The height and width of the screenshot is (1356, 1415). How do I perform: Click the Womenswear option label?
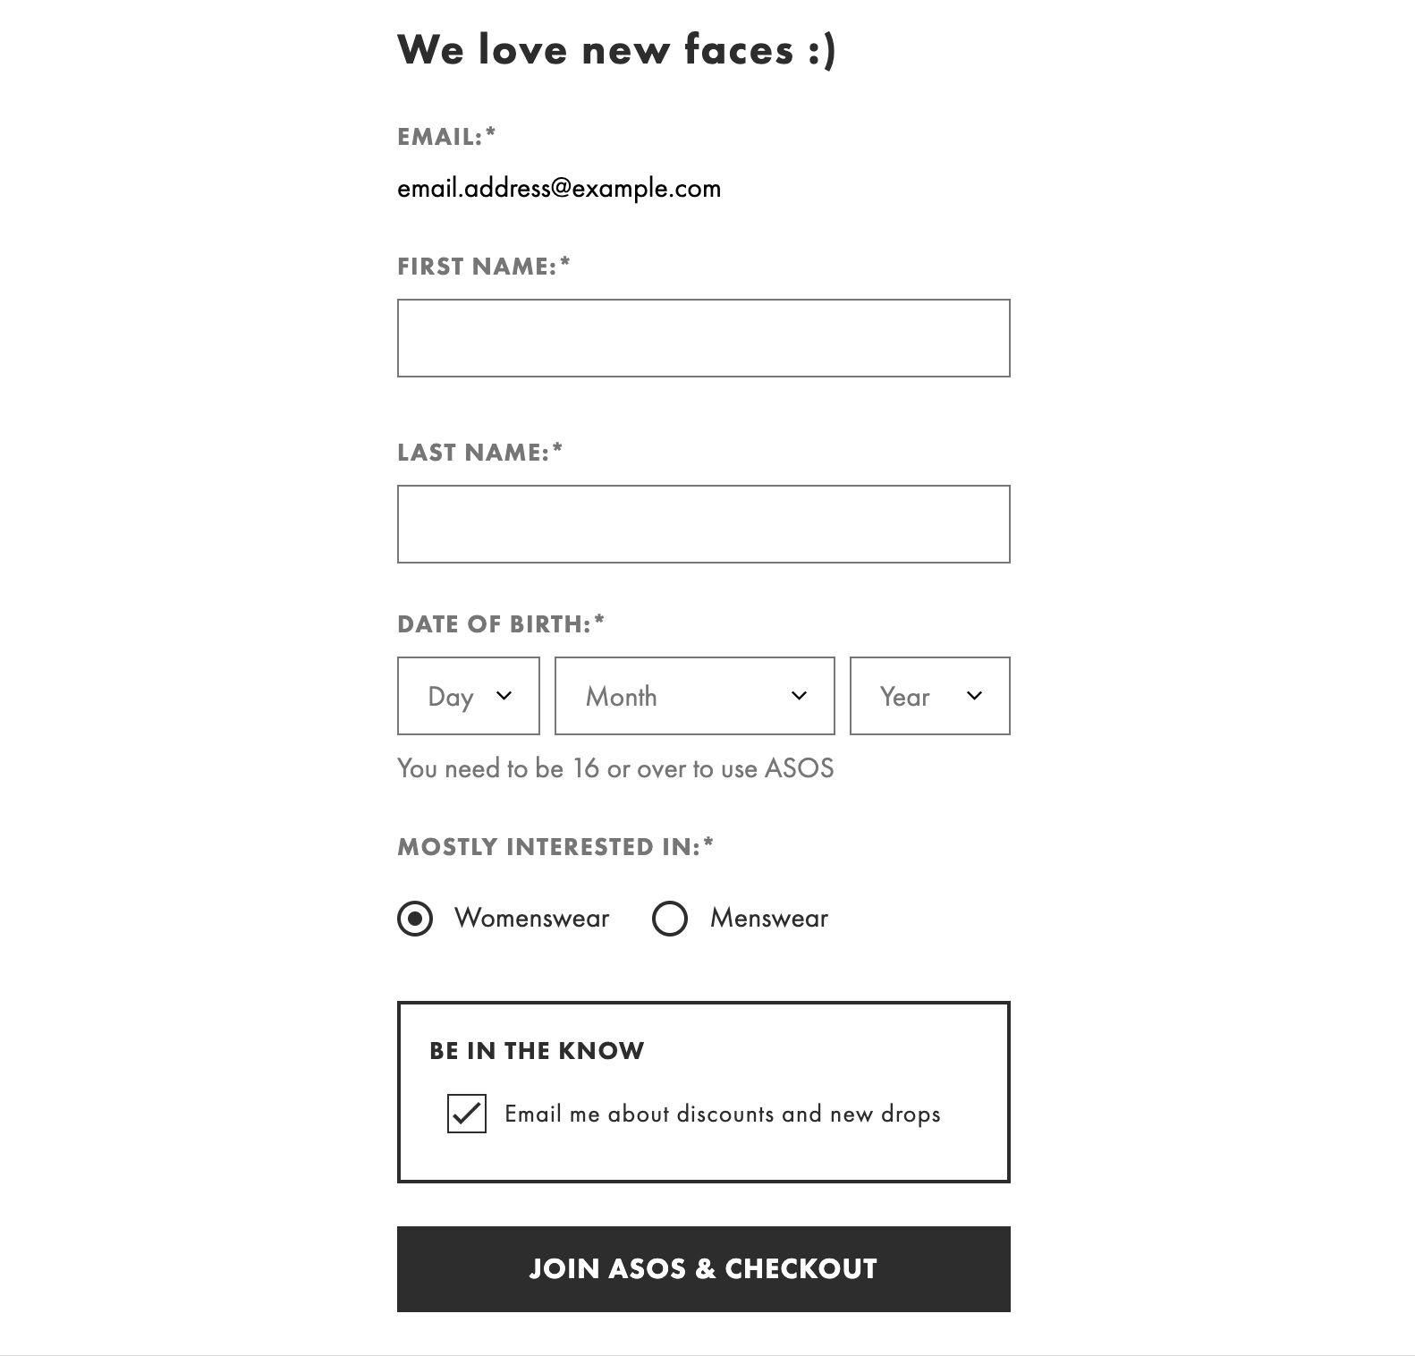tap(532, 917)
